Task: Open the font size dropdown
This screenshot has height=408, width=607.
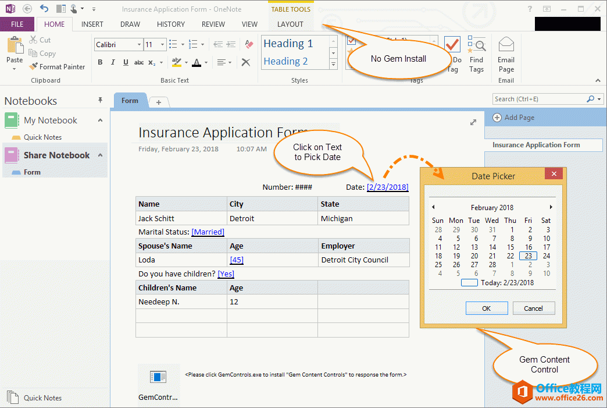Action: 162,44
